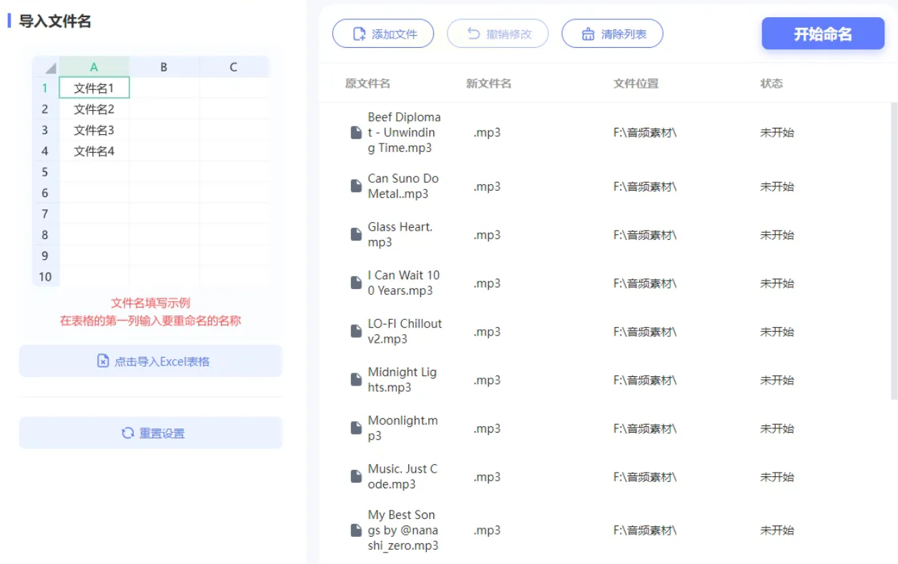The width and height of the screenshot is (898, 564).
Task: Start renaming with 开始命名 button
Action: [x=823, y=34]
